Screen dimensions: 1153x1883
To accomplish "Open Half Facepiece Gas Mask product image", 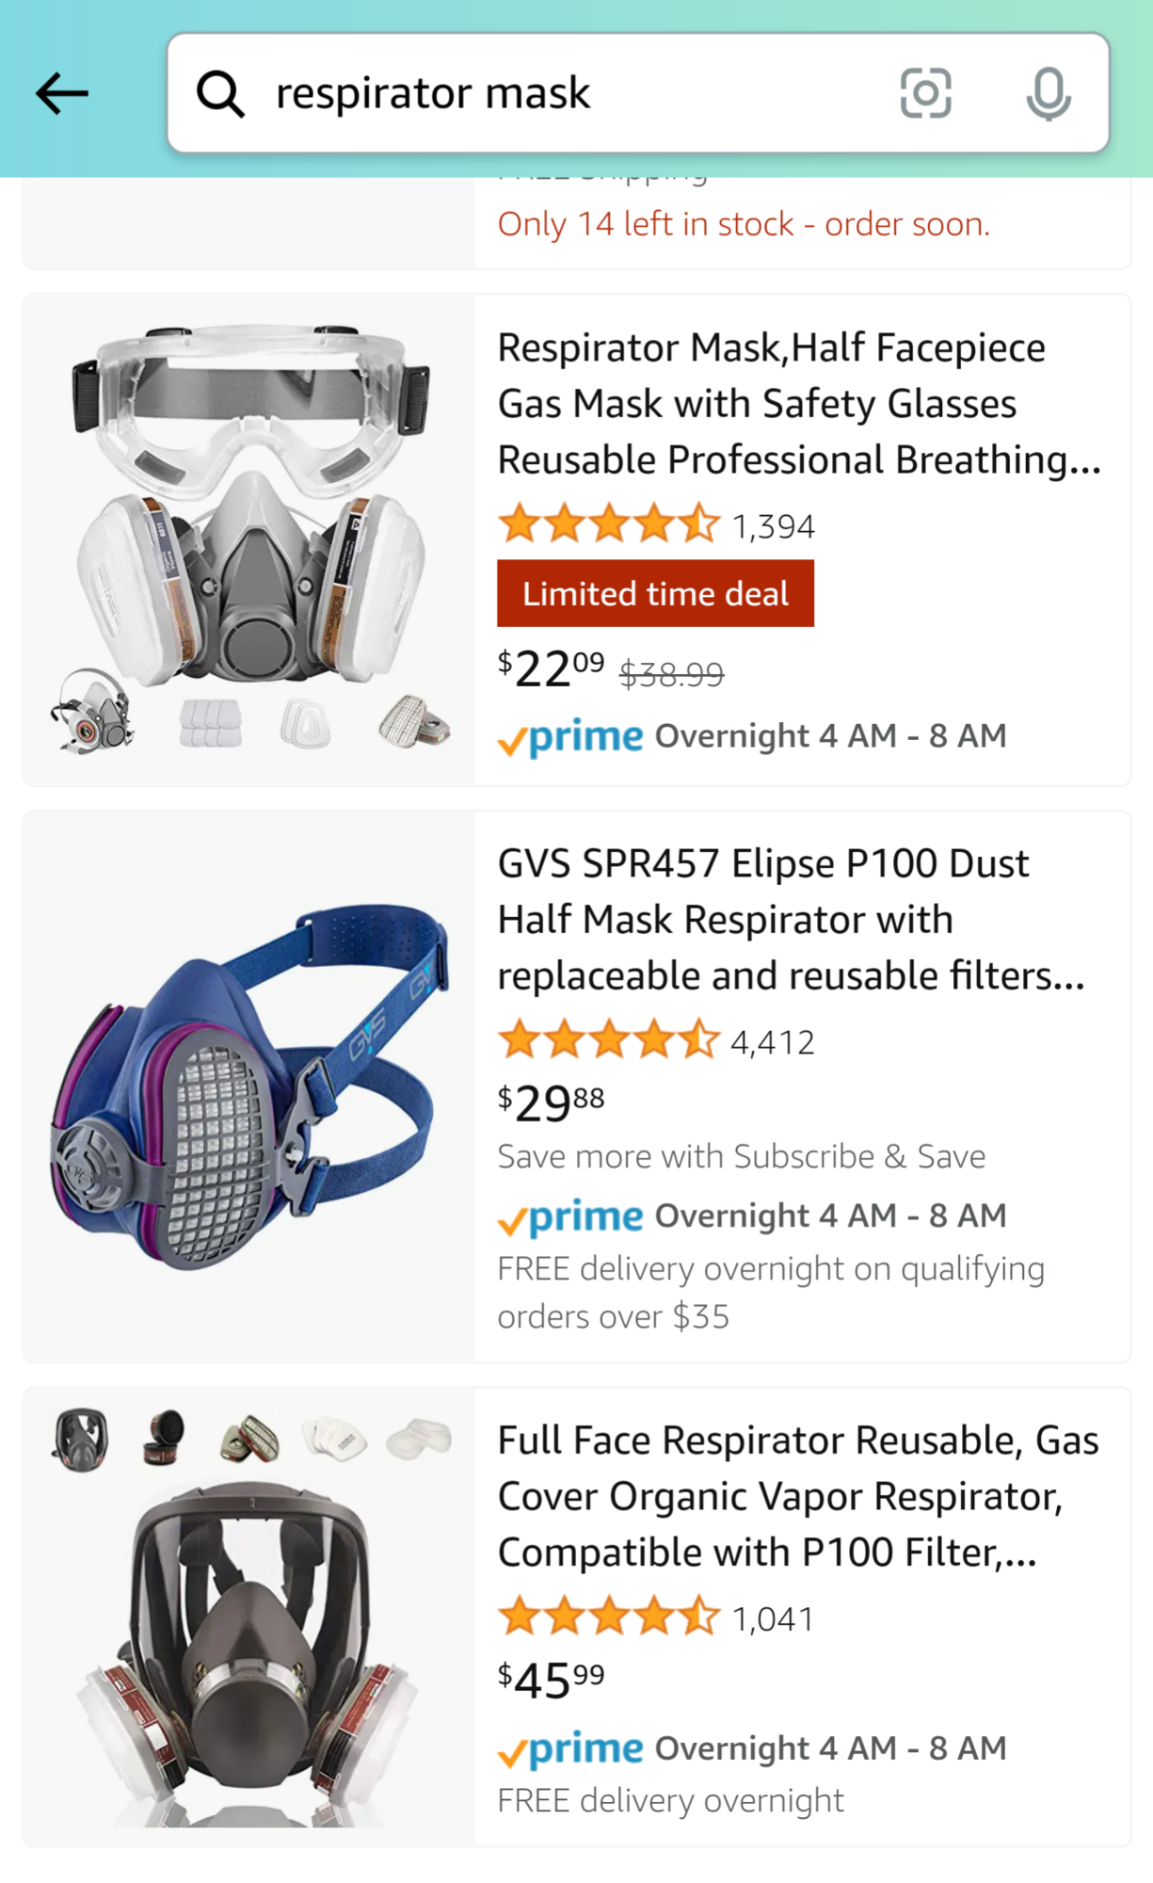I will (x=249, y=539).
